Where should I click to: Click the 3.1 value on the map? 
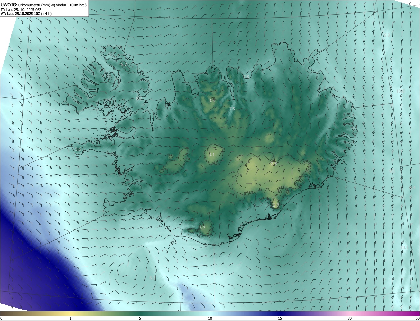point(212,154)
